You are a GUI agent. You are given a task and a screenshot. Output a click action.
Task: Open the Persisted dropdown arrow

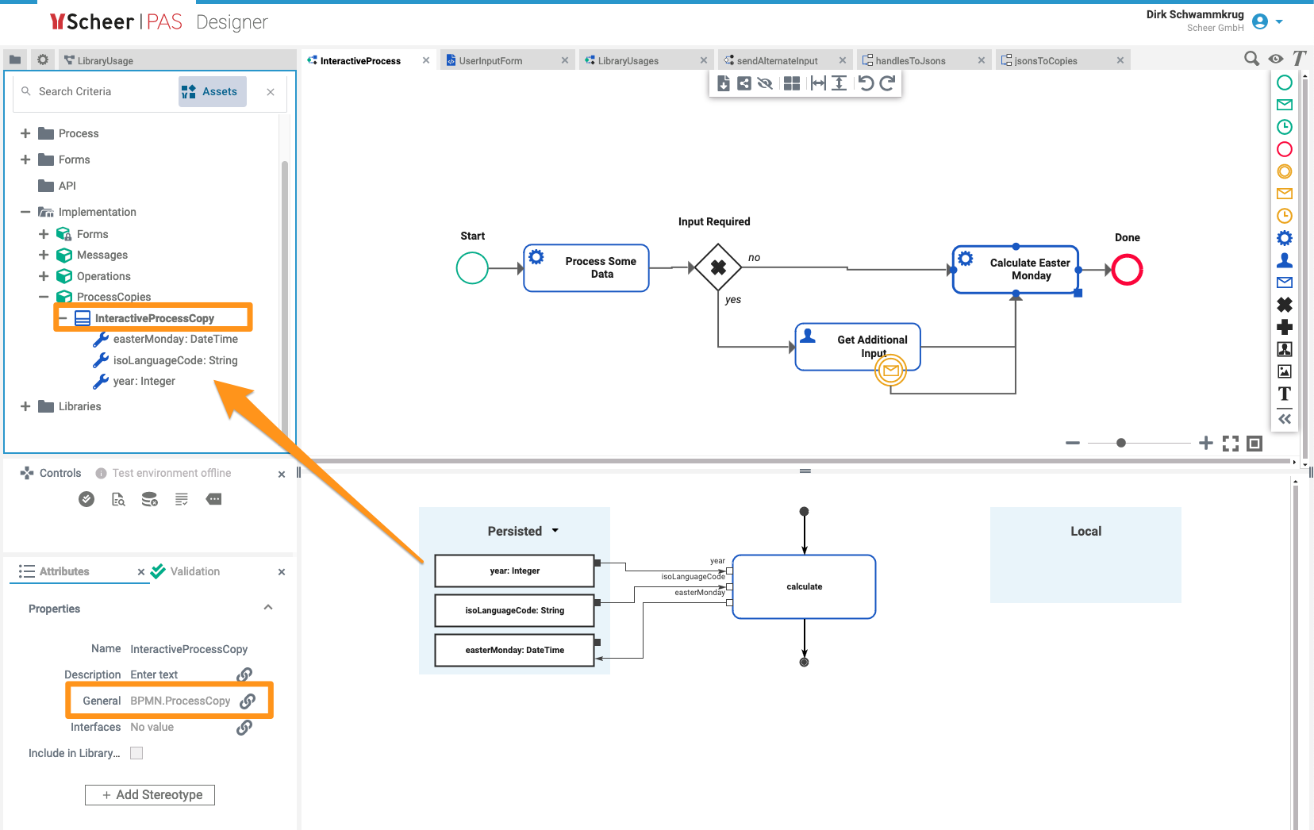point(555,531)
